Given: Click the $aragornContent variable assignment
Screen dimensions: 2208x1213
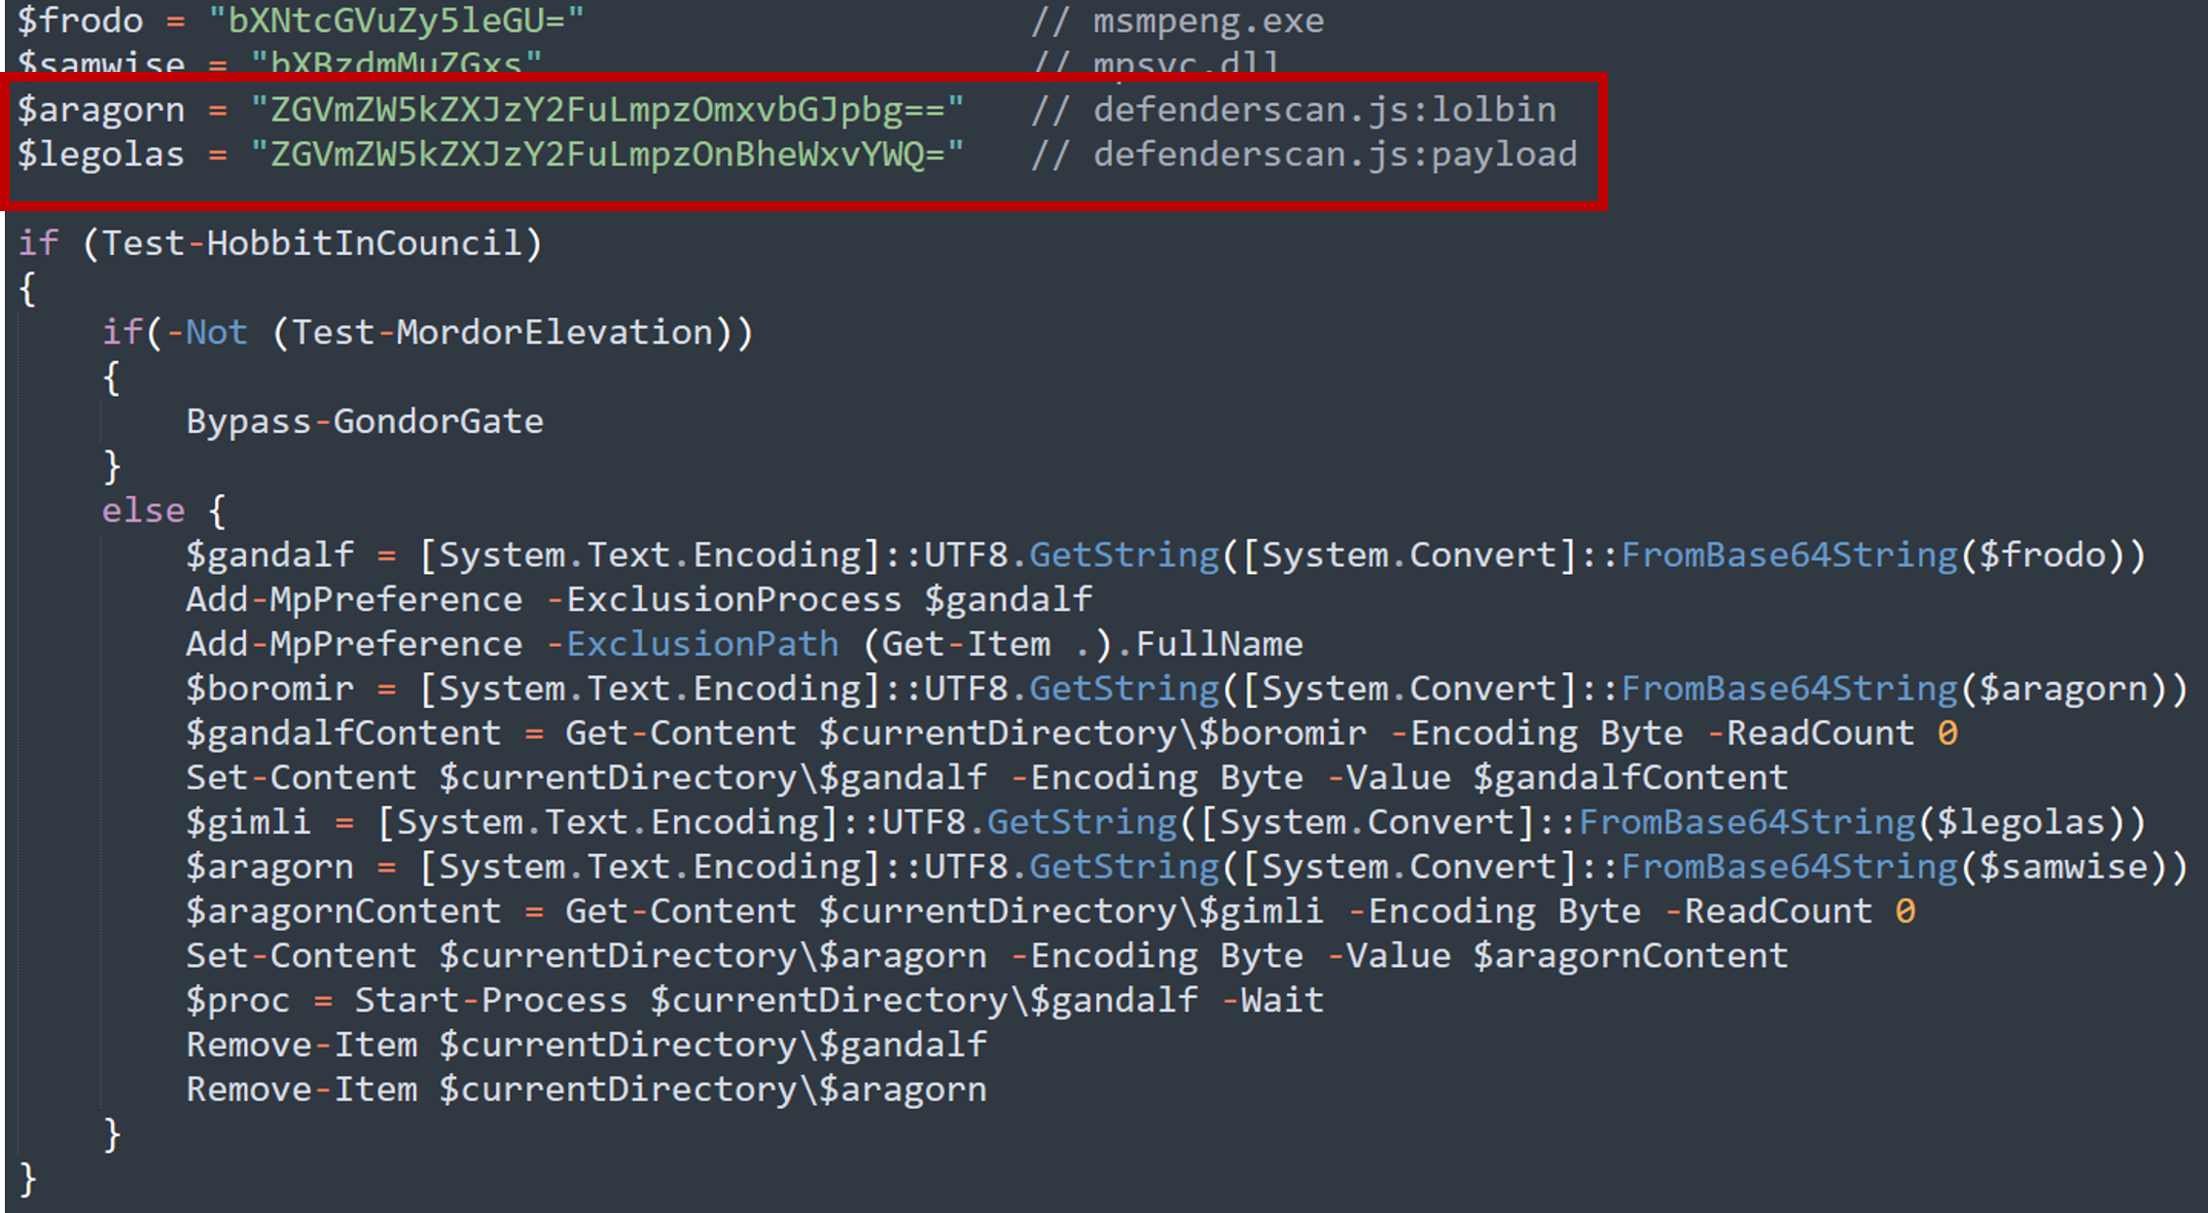Looking at the screenshot, I should pos(343,911).
